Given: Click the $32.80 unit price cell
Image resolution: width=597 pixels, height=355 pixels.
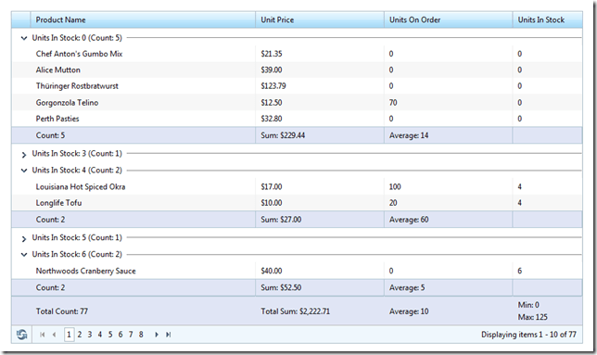Looking at the screenshot, I should (x=320, y=119).
